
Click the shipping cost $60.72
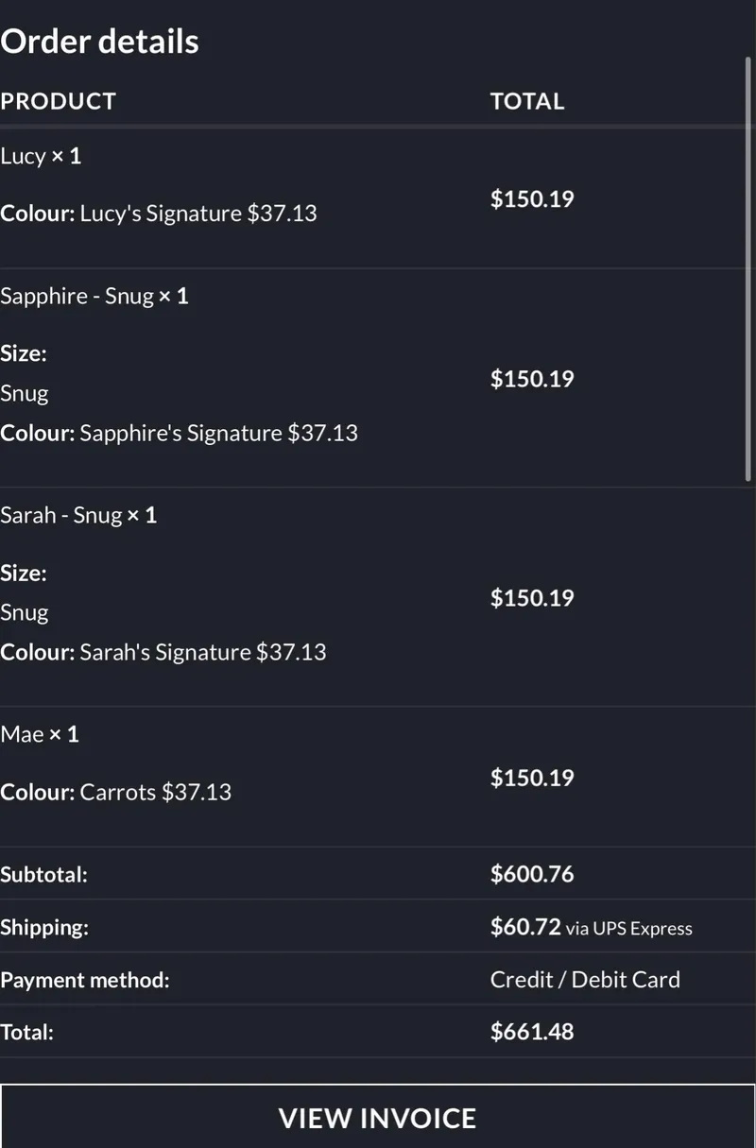click(x=525, y=927)
